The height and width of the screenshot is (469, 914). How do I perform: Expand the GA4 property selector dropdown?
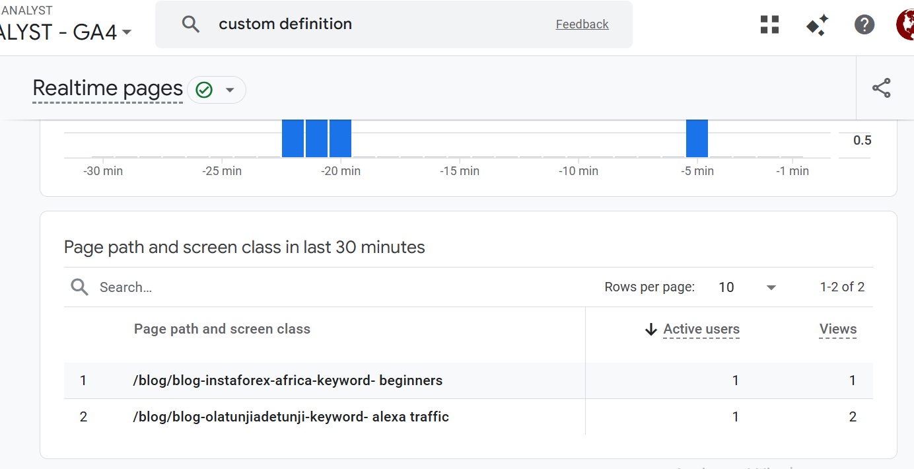[x=127, y=32]
